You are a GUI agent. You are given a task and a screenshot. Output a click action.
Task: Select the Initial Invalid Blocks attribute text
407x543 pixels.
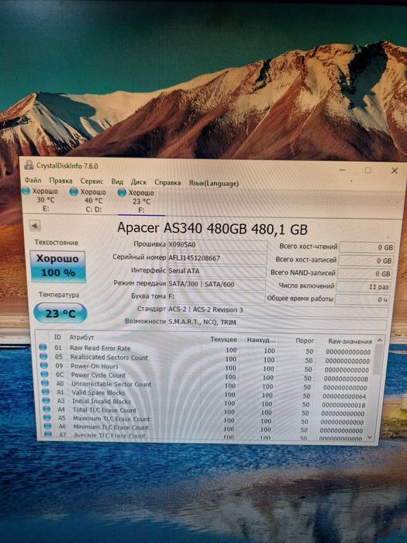(102, 402)
